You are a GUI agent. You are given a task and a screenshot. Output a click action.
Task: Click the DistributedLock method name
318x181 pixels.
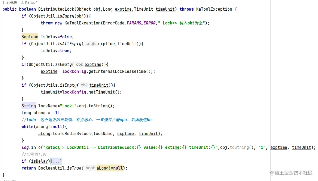pos(56,9)
